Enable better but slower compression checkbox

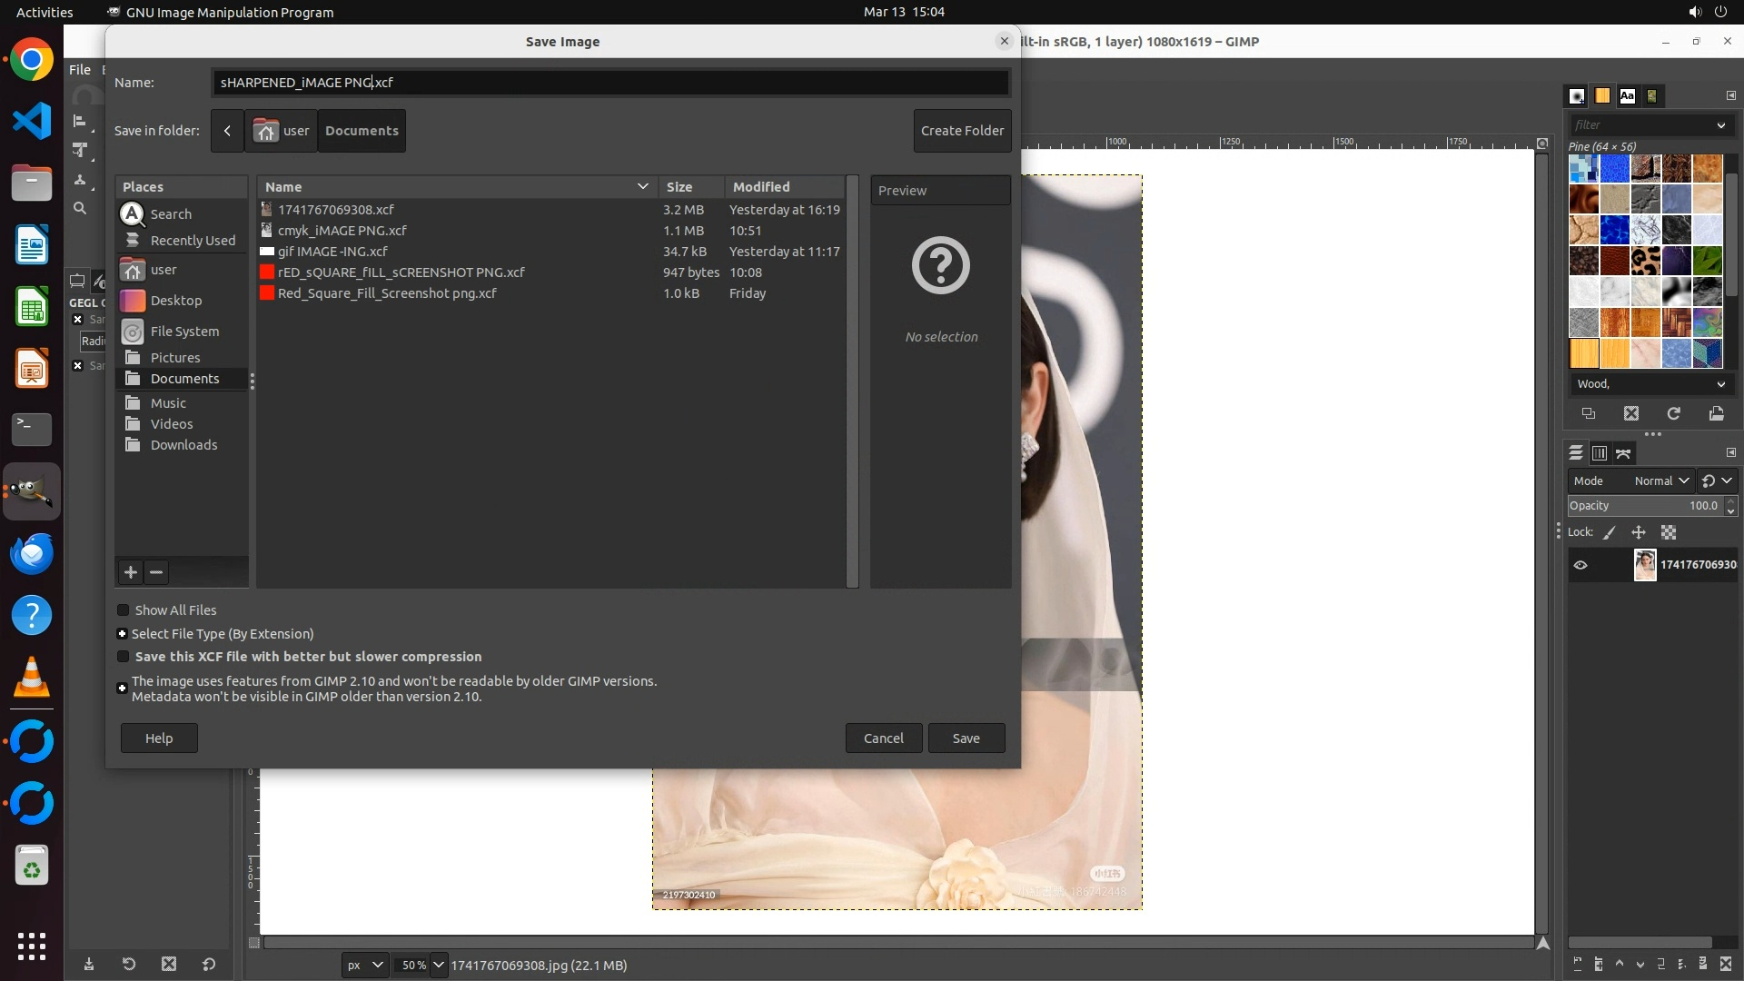tap(124, 657)
